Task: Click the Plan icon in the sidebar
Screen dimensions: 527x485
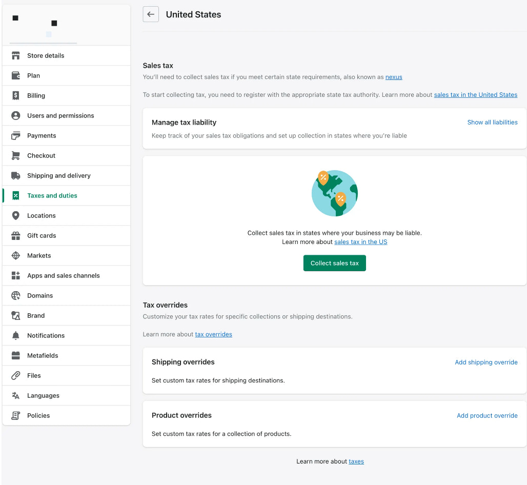Action: coord(16,75)
